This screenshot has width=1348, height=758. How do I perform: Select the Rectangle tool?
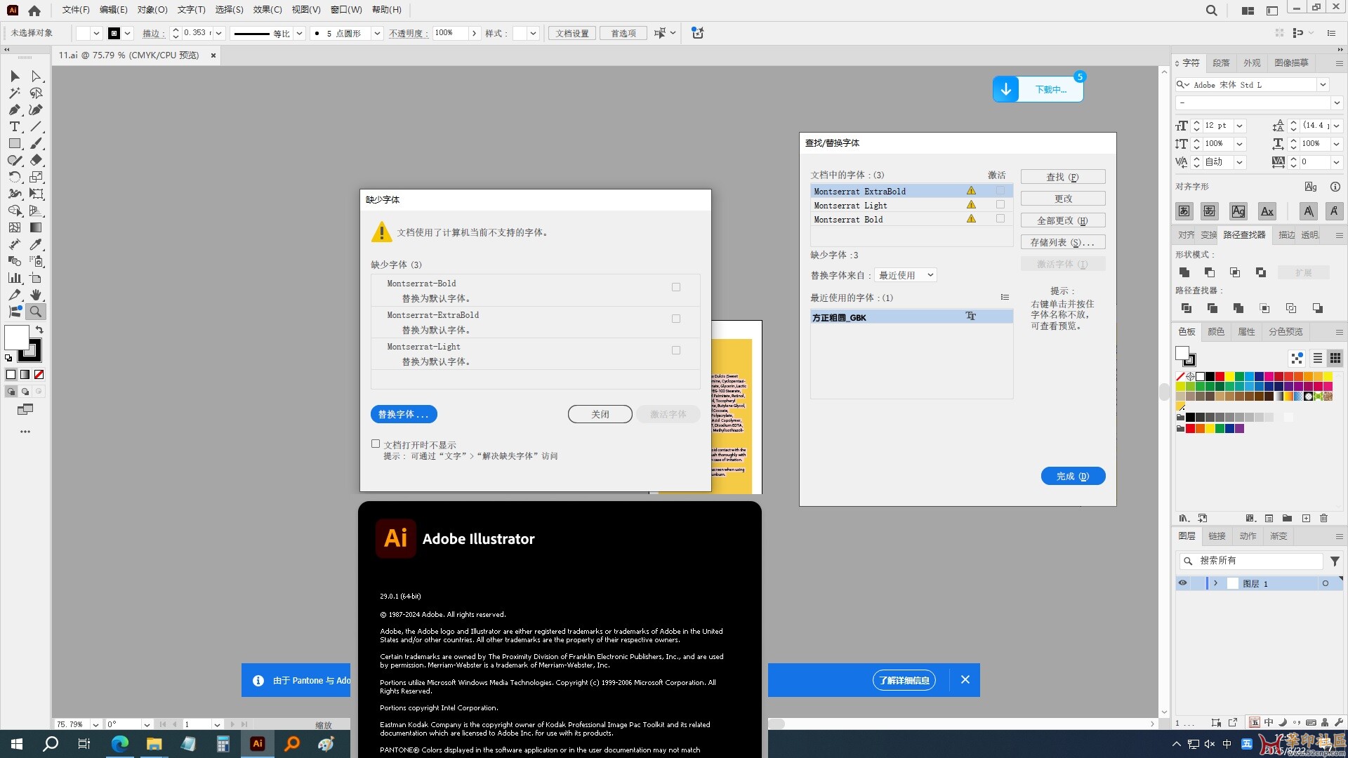point(15,143)
